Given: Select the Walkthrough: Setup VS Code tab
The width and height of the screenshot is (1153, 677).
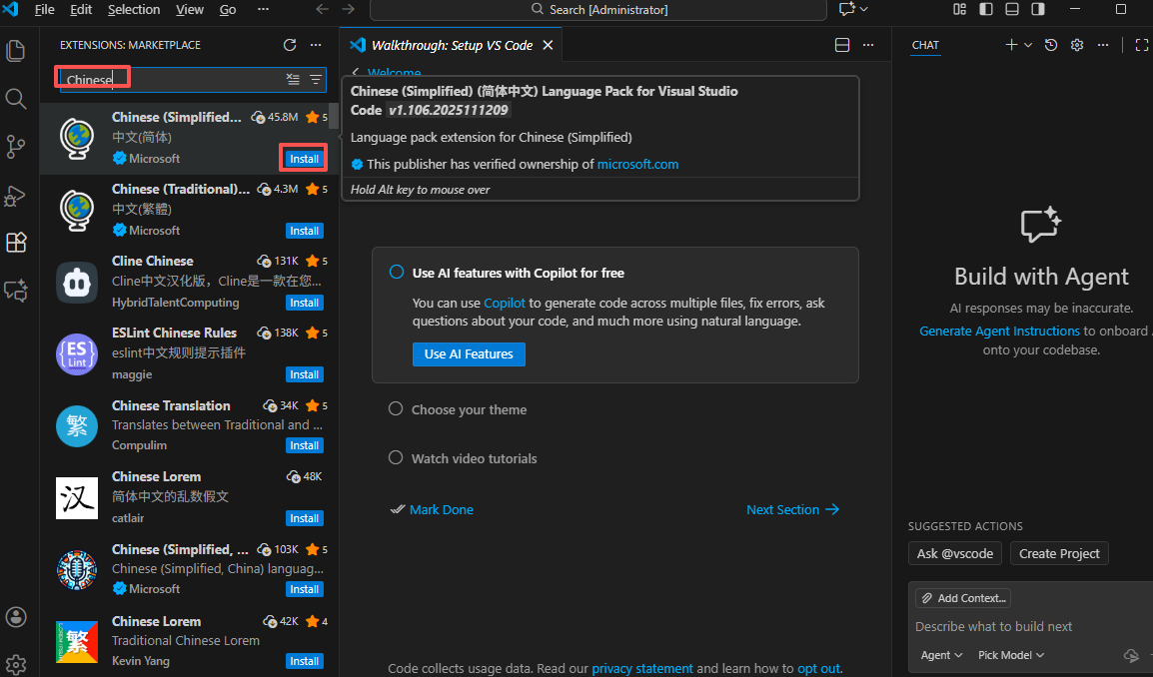Looking at the screenshot, I should [x=453, y=45].
